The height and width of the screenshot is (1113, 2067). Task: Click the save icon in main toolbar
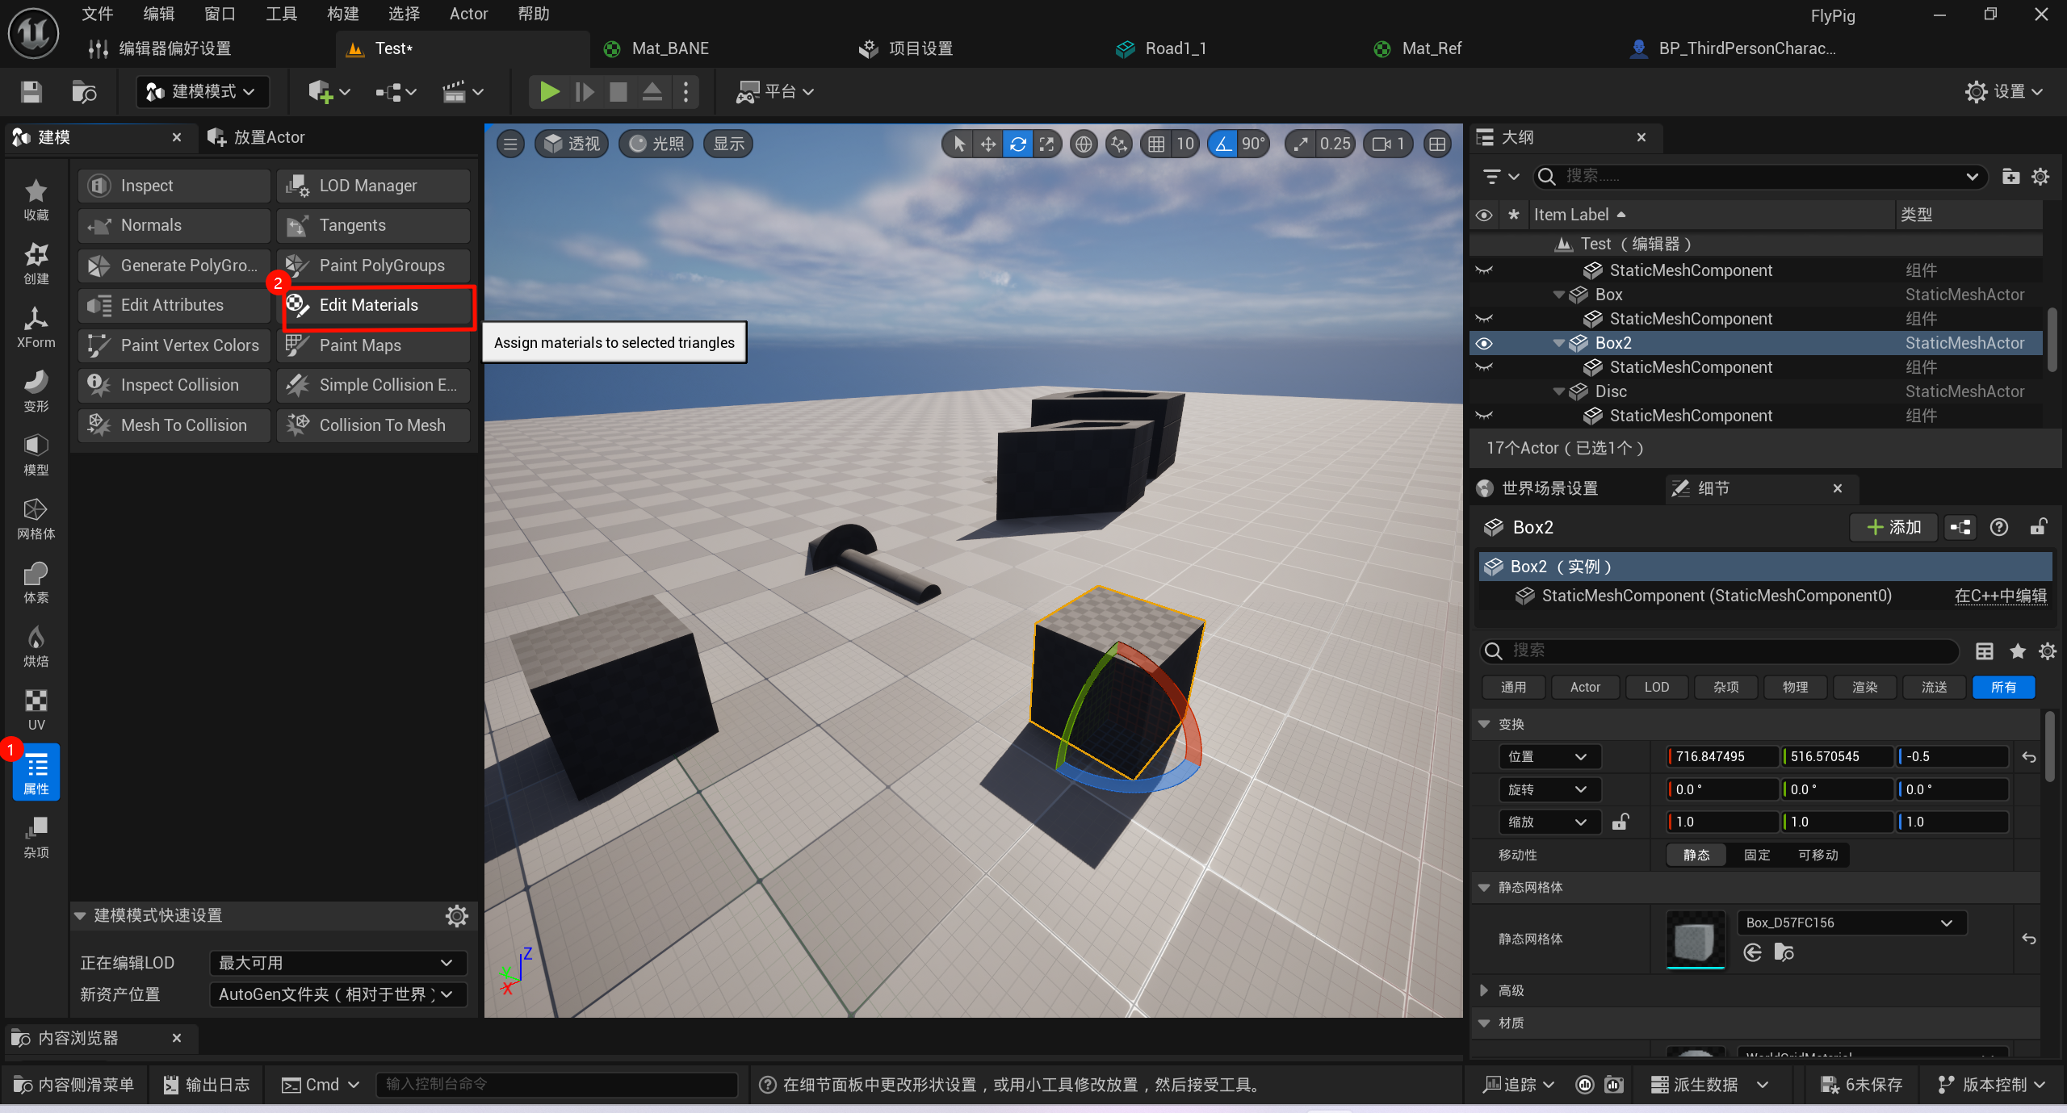31,92
